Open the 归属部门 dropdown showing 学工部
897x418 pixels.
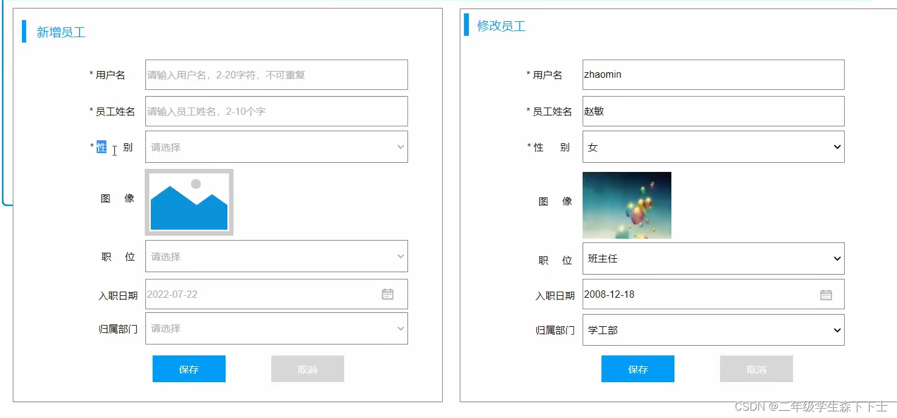tap(713, 330)
